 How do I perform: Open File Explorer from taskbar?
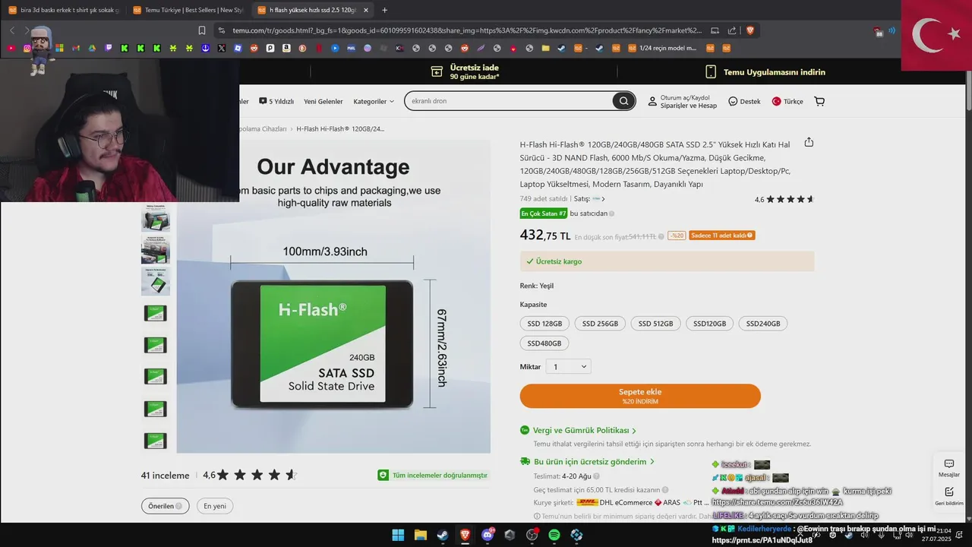coord(420,535)
